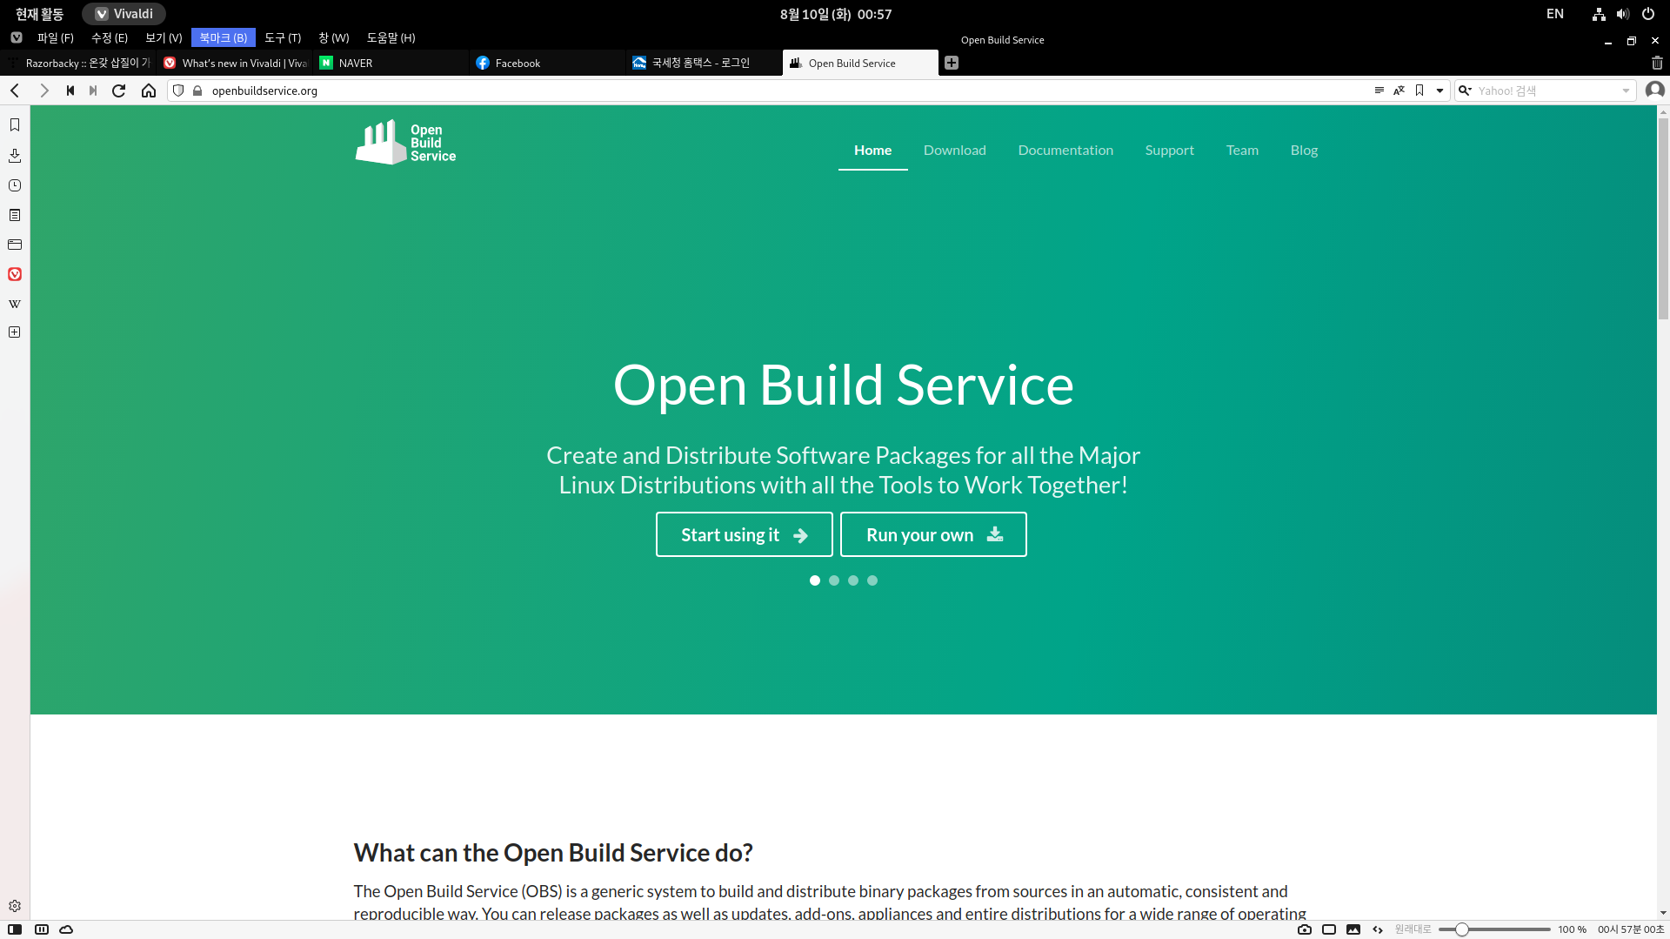Viewport: 1670px width, 939px height.
Task: Open the 도움말 (H) menu
Action: (x=391, y=38)
